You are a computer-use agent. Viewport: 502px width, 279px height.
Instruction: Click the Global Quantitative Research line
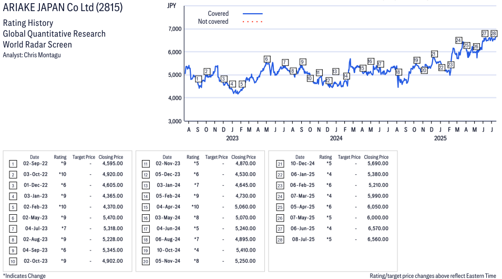click(54, 34)
